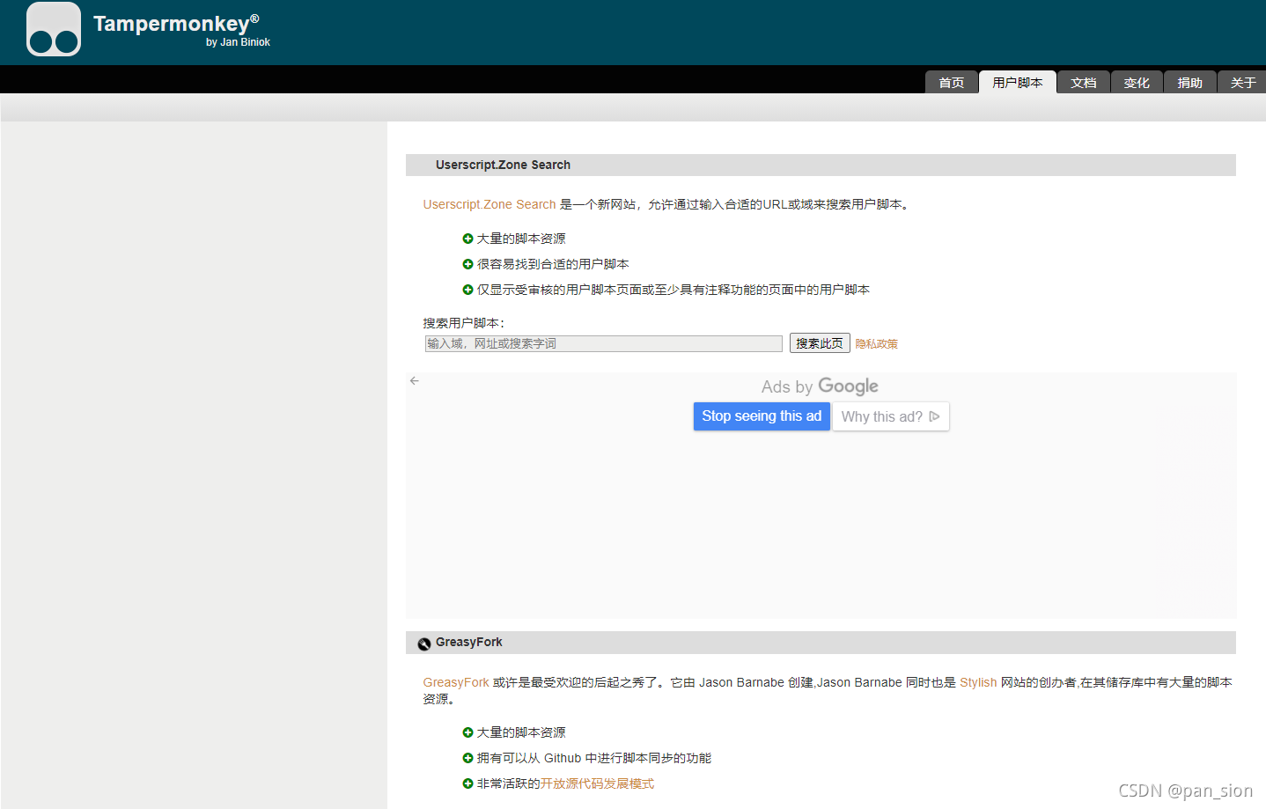Image resolution: width=1266 pixels, height=809 pixels.
Task: Go to the 关于 tab
Action: (x=1242, y=82)
